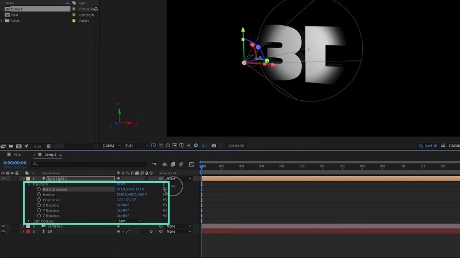Open grid and guide options icon
The height and width of the screenshot is (258, 460).
point(182,146)
